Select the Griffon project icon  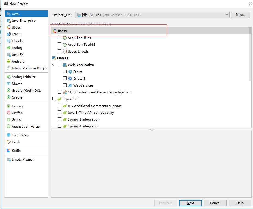(8, 113)
